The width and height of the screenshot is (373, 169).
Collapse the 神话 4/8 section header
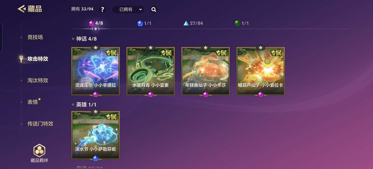84,39
